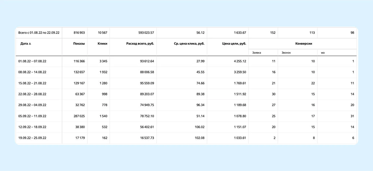Image resolution: width=373 pixels, height=171 pixels.
Task: Select total Звонок value 113
Action: 312,33
